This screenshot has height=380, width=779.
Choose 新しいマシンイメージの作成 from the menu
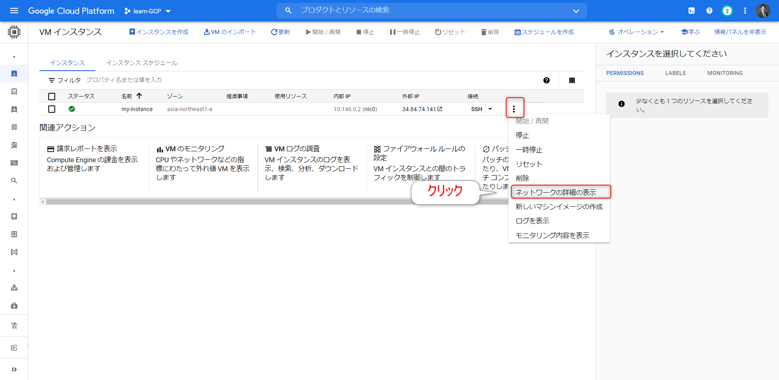pos(559,207)
